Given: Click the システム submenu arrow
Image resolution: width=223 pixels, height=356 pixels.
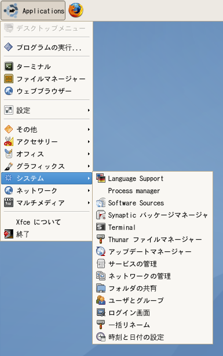Looking at the screenshot, I should [x=89, y=178].
